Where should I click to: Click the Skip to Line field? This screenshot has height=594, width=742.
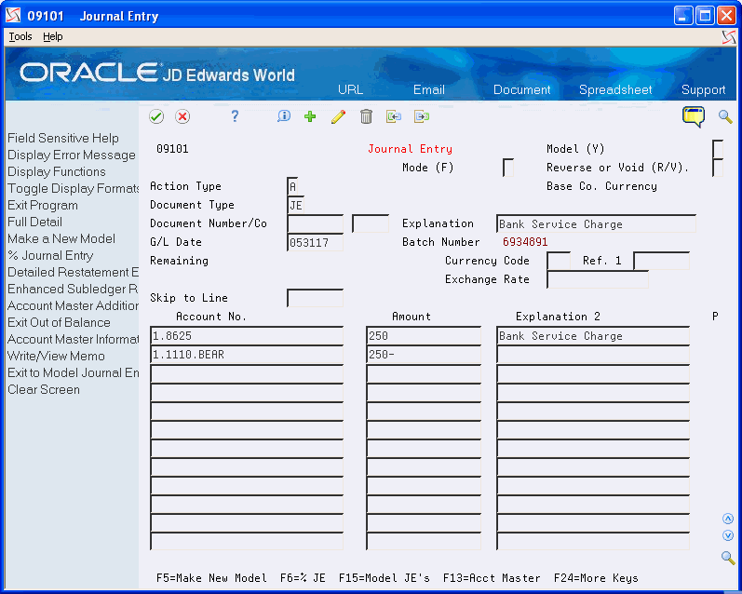tap(316, 298)
